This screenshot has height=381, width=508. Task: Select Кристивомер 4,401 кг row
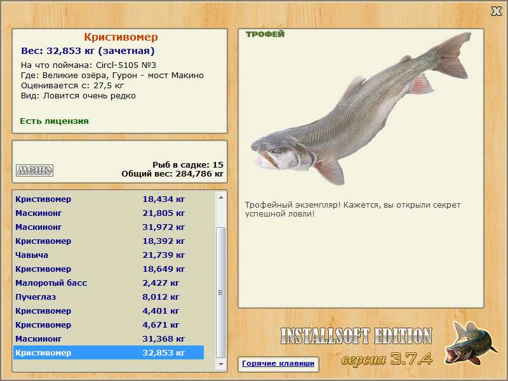[109, 311]
